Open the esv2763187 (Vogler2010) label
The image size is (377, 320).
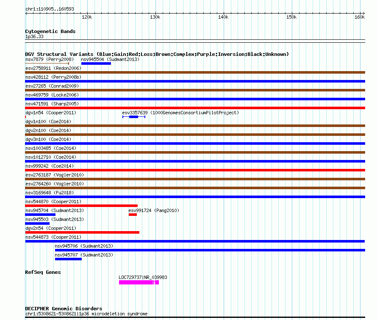click(55, 175)
